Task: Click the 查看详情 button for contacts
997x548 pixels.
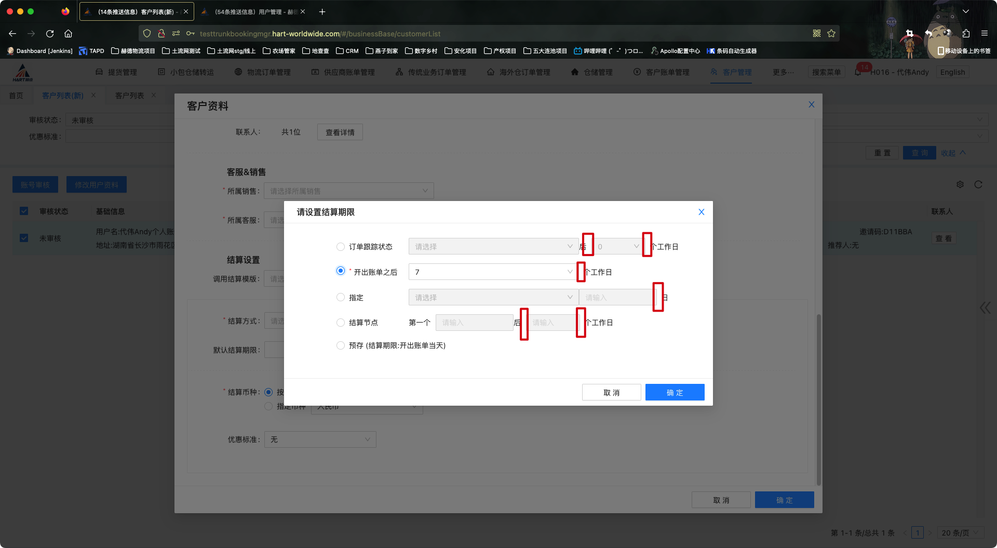Action: click(x=340, y=132)
